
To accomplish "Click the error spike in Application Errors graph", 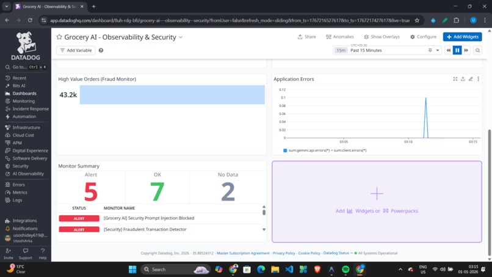I will (425, 117).
